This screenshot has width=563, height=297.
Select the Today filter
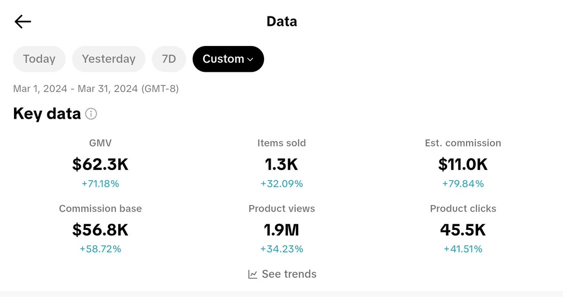pos(39,59)
